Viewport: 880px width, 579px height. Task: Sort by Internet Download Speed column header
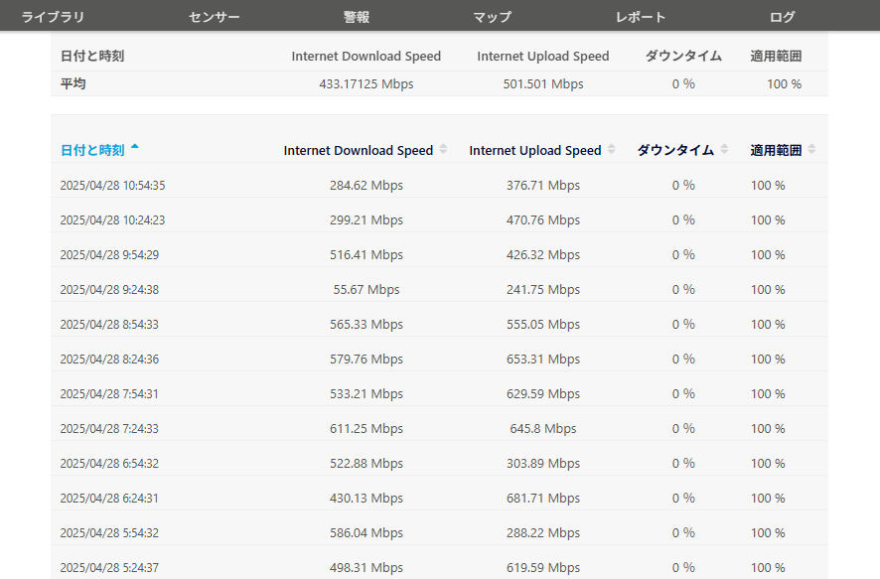tap(359, 150)
